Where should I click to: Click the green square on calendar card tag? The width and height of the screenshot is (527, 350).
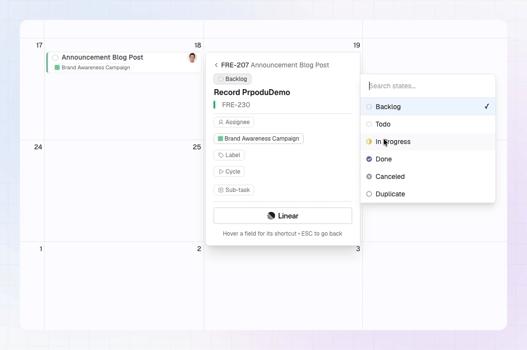[57, 67]
